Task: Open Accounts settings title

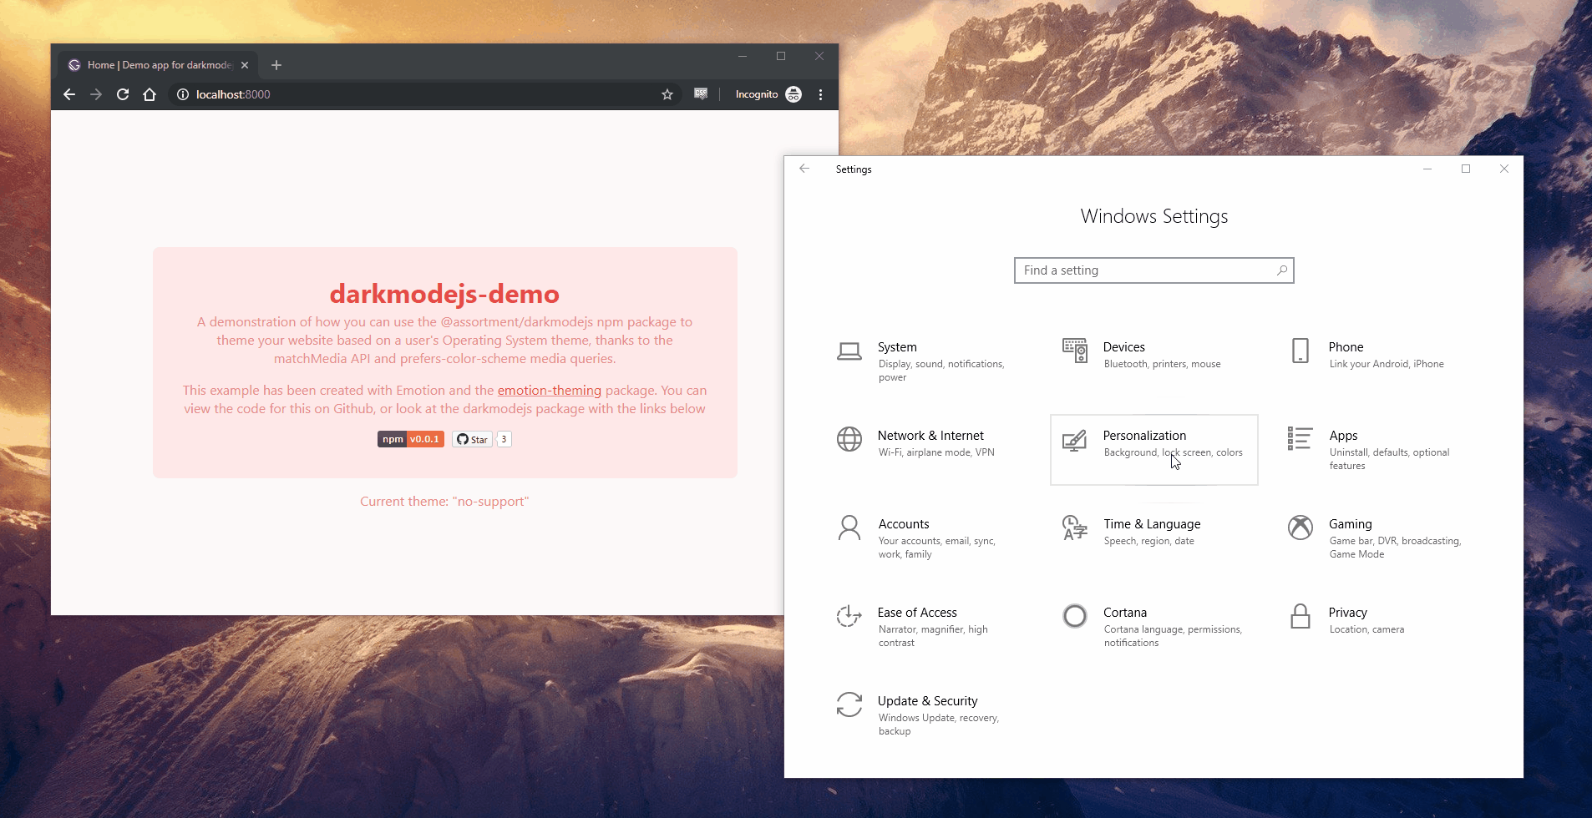Action: pos(904,524)
